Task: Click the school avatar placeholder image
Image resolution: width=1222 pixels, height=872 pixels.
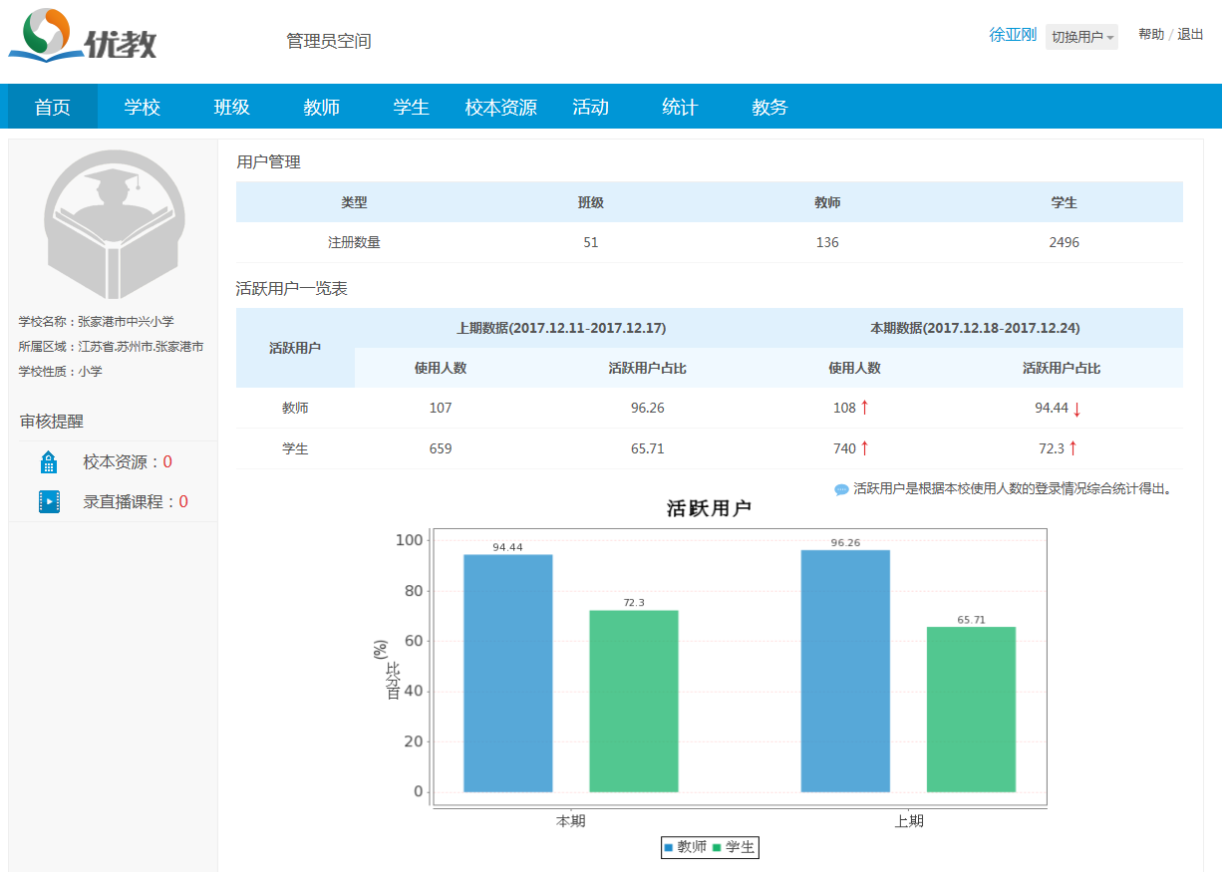Action: coord(115,225)
